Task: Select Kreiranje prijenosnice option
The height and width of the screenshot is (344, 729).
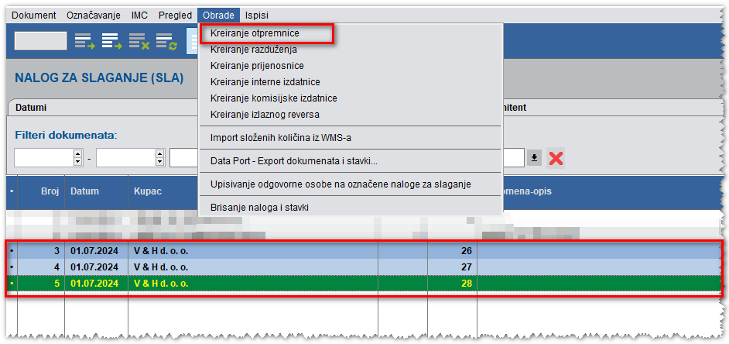Action: coord(257,66)
